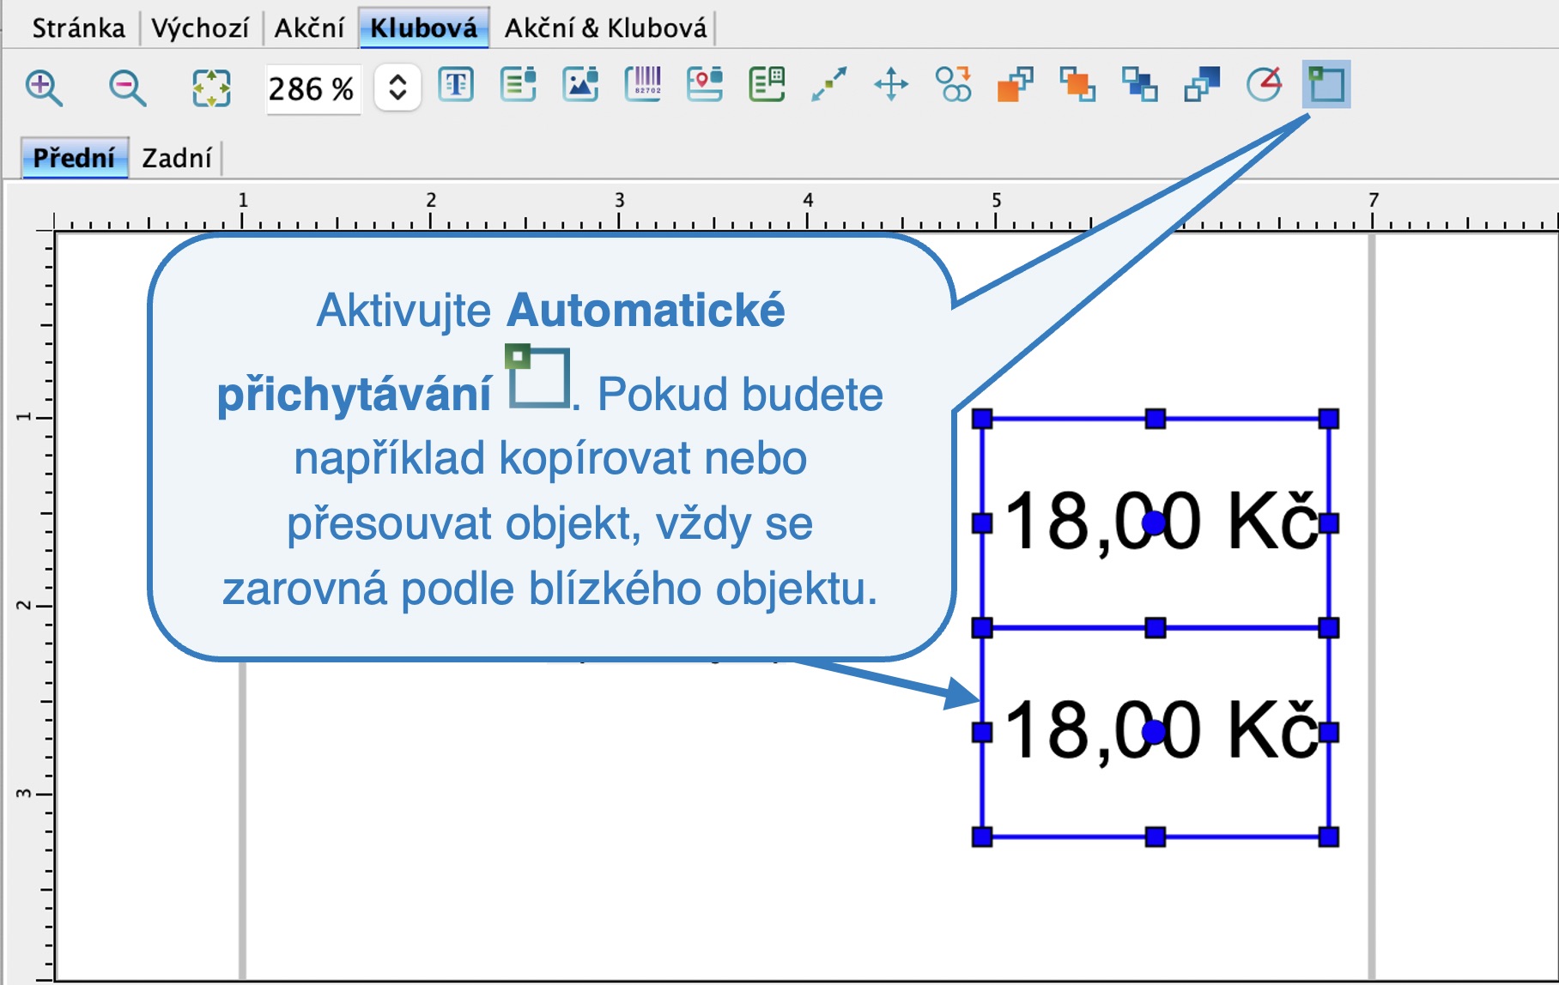Select the Přední side tab
The width and height of the screenshot is (1559, 985).
click(x=74, y=158)
